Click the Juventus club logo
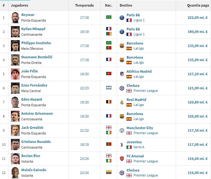The image size is (211, 179). click(122, 145)
